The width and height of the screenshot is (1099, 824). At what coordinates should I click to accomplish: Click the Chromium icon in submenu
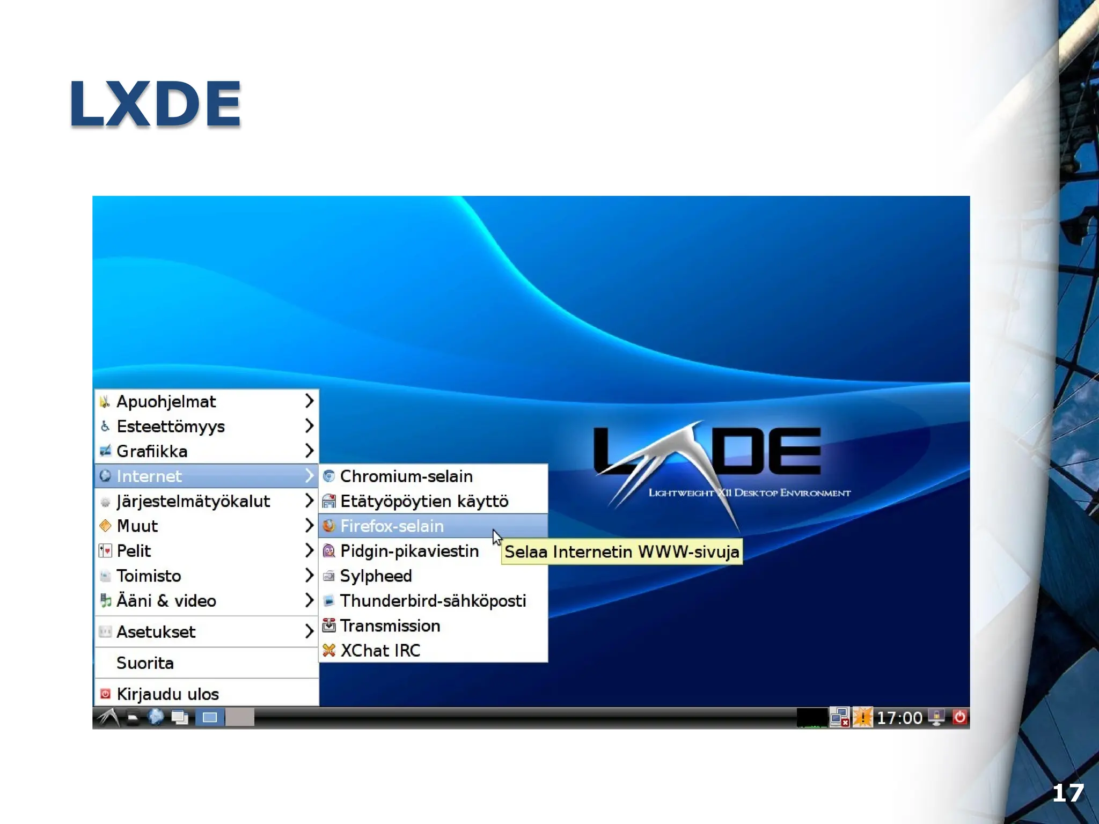coord(329,476)
